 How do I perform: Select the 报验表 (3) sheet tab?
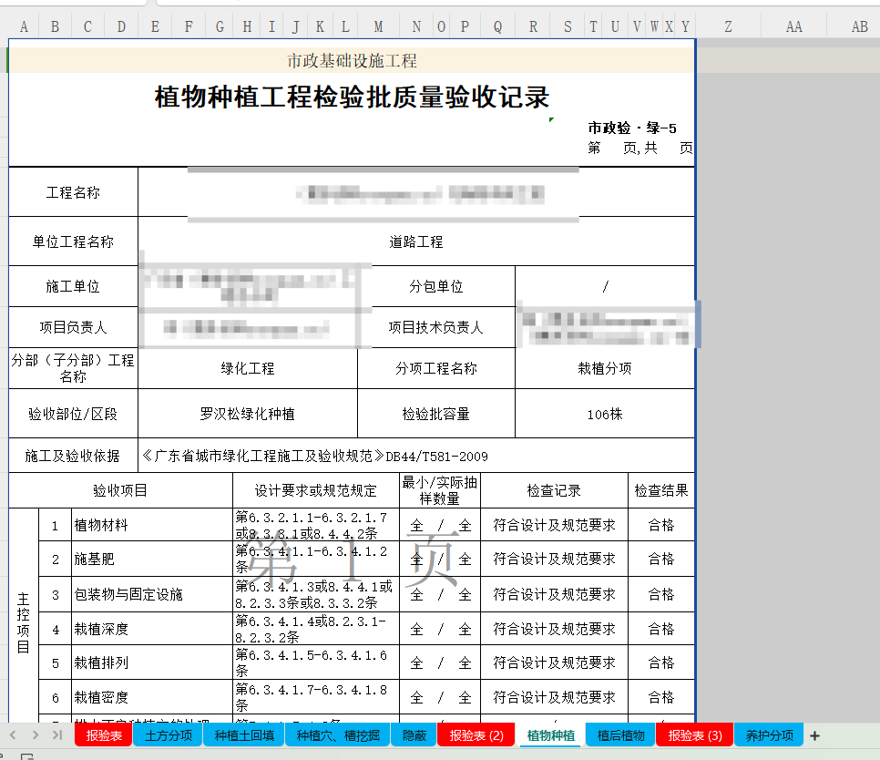pyautogui.click(x=694, y=735)
